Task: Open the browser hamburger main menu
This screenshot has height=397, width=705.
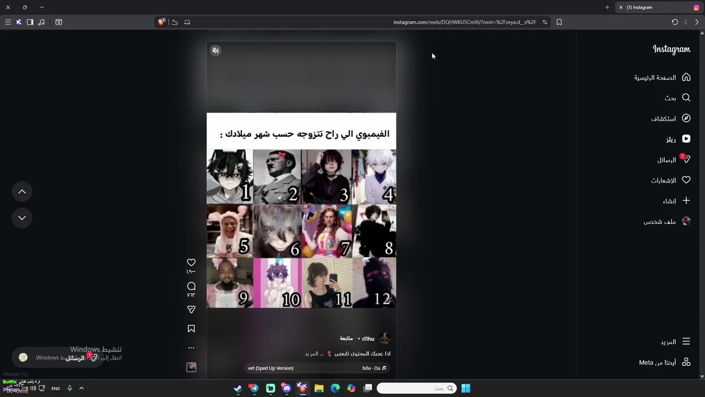Action: [x=8, y=22]
